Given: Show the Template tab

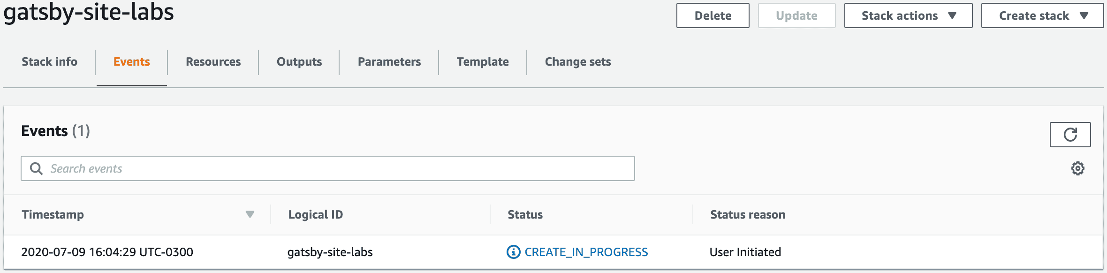Looking at the screenshot, I should [483, 61].
